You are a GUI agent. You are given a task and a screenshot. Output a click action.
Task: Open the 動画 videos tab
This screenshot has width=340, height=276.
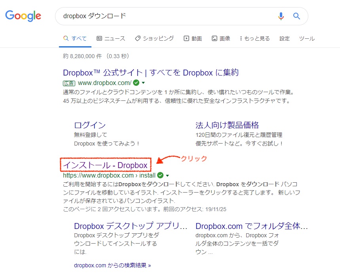[193, 39]
